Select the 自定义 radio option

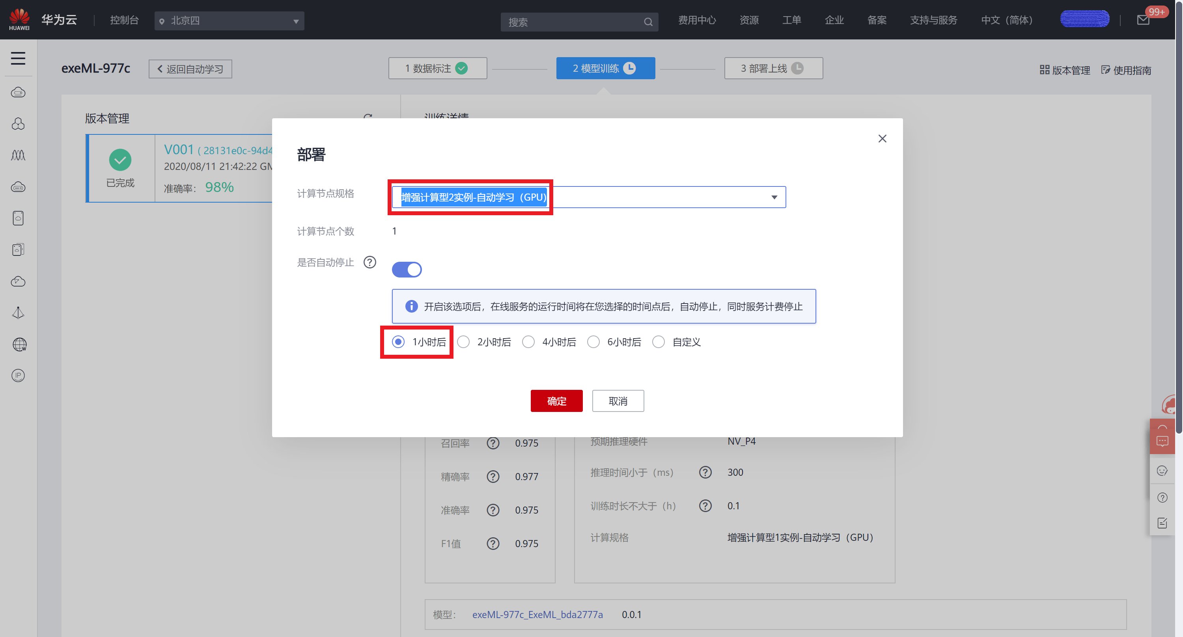pos(659,342)
